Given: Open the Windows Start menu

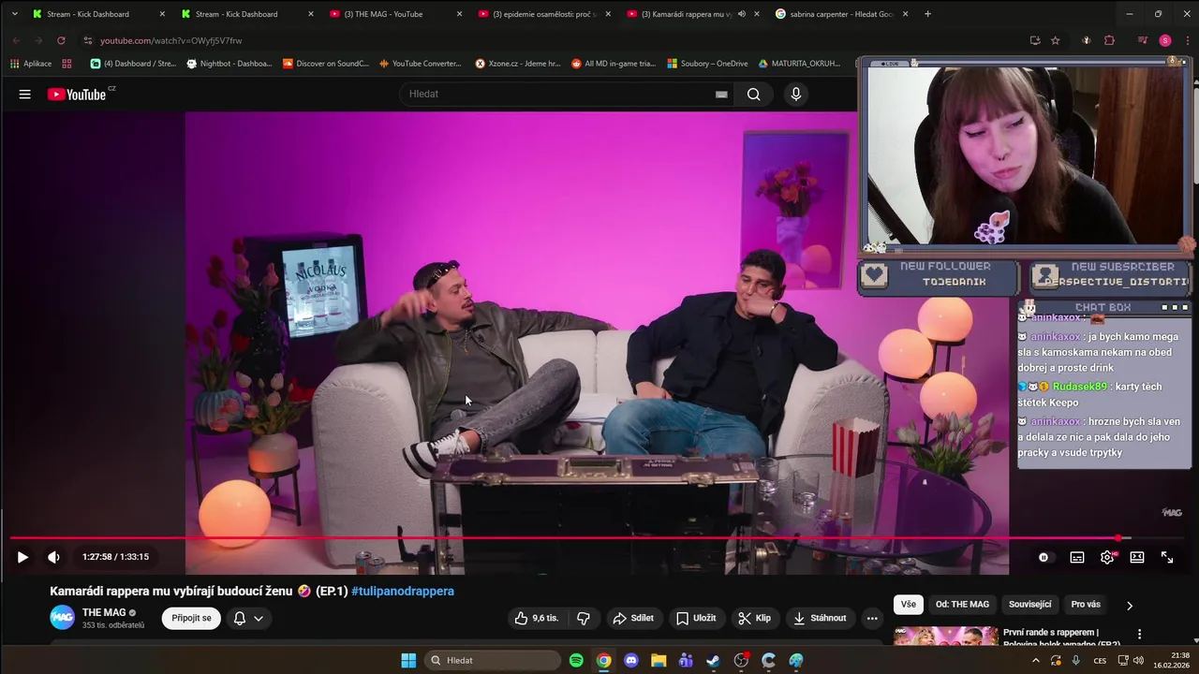Looking at the screenshot, I should pos(408,661).
